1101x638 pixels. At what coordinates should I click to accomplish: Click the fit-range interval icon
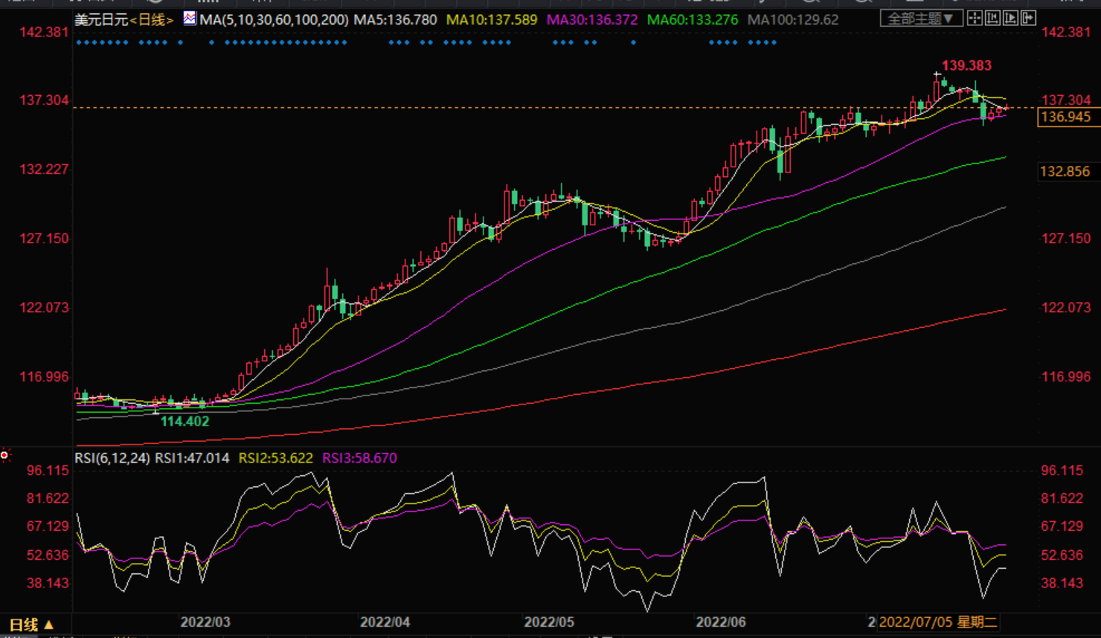pyautogui.click(x=992, y=19)
